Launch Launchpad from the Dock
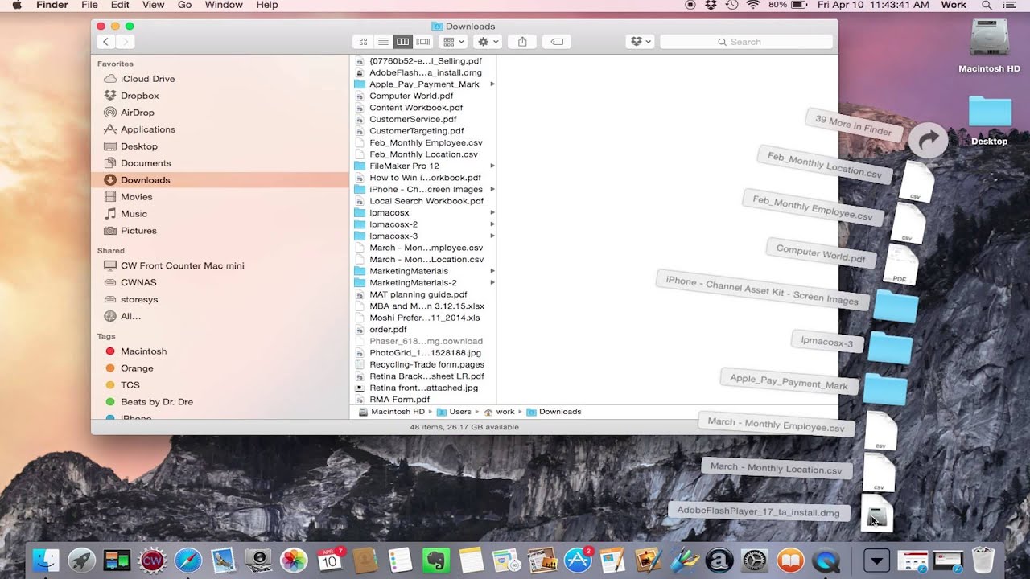The image size is (1030, 579). pyautogui.click(x=81, y=560)
